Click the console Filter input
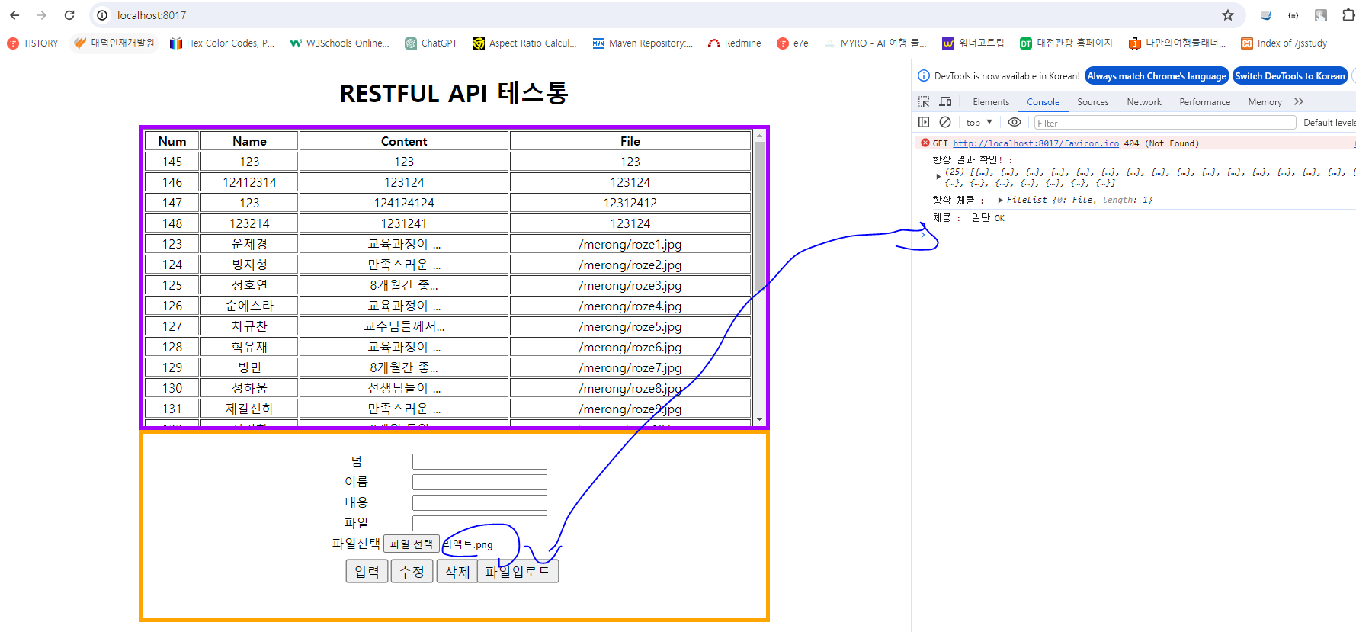This screenshot has height=632, width=1356. coord(1165,123)
